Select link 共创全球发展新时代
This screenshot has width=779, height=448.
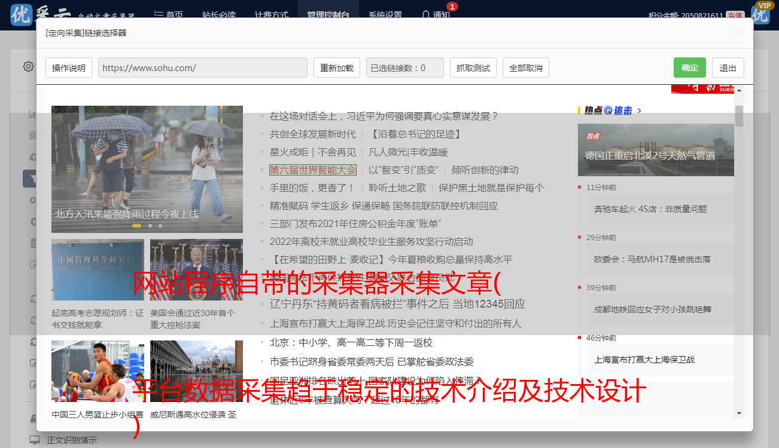point(313,134)
